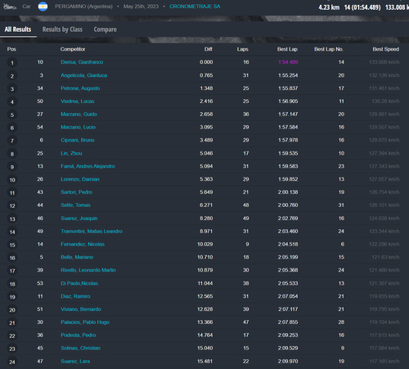Sort by Laps column header

[242, 49]
